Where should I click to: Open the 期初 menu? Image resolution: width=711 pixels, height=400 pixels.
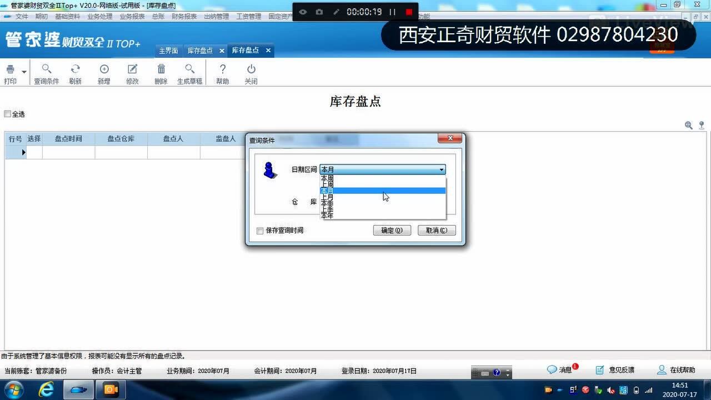click(42, 17)
